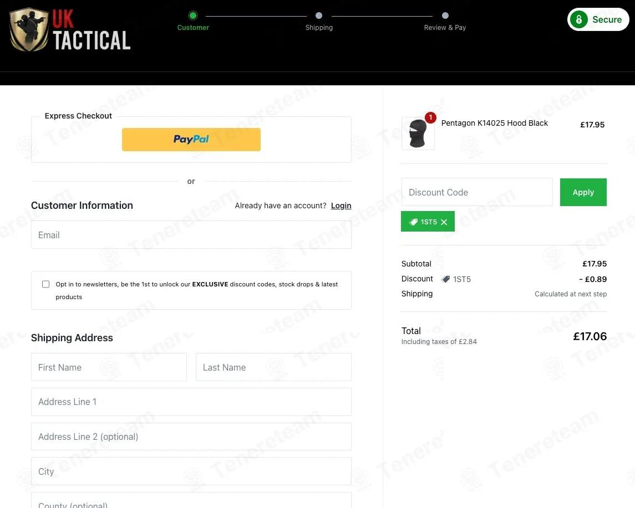Select the Shipping step marker
This screenshot has width=635, height=508.
(x=319, y=16)
